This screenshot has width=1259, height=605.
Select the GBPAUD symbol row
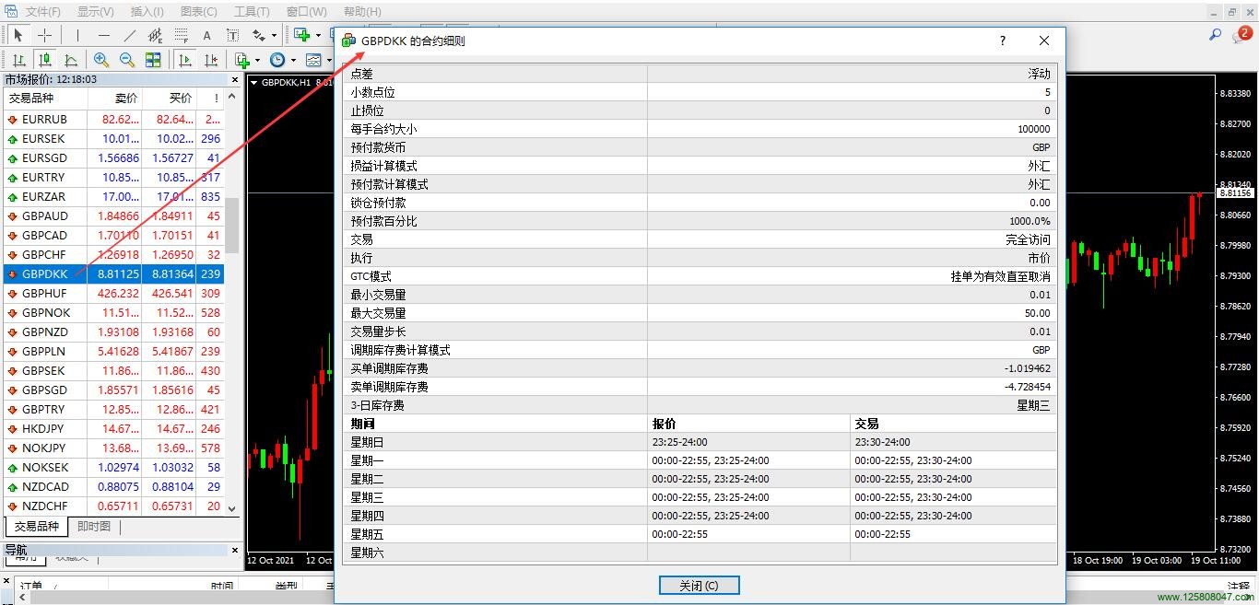coord(113,216)
